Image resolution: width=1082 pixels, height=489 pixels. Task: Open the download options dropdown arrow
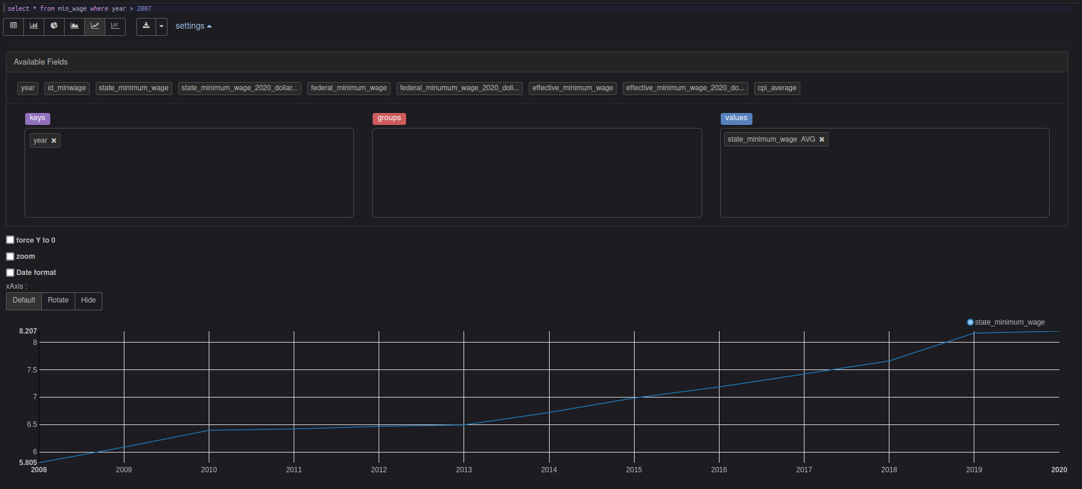tap(161, 26)
